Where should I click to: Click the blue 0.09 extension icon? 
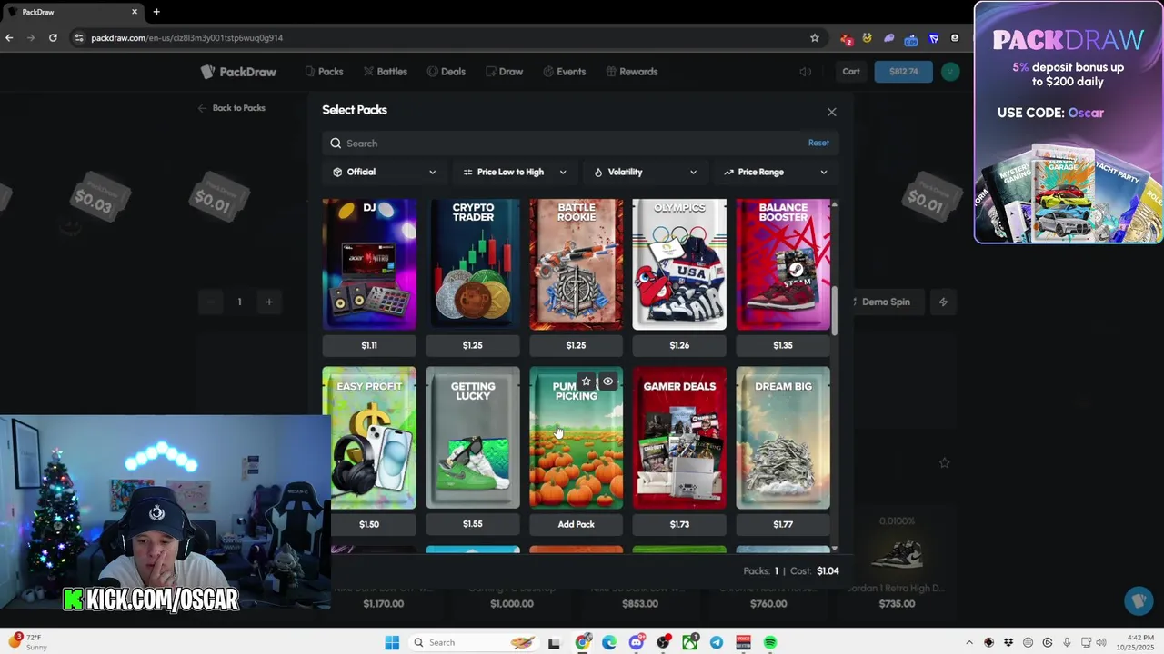point(911,38)
